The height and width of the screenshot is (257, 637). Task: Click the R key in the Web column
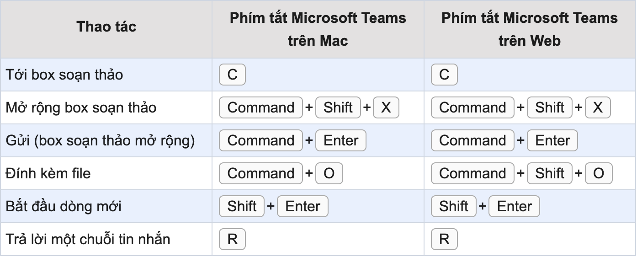pos(444,239)
